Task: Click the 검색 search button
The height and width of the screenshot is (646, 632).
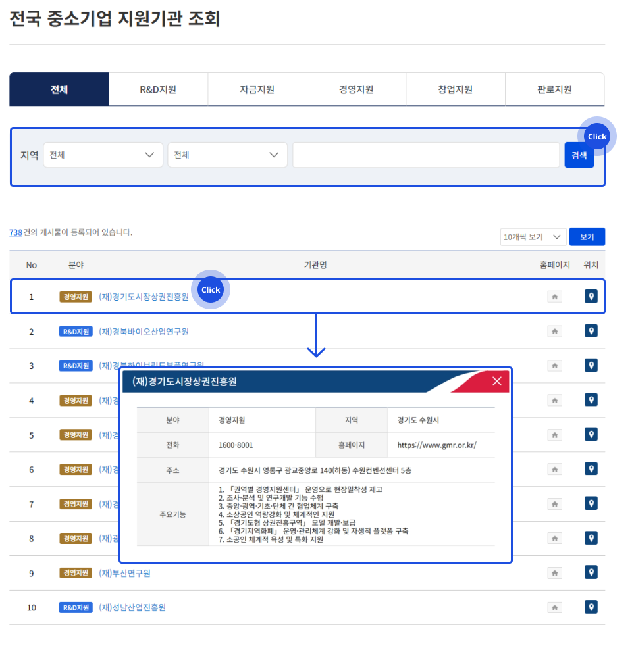Action: 579,155
